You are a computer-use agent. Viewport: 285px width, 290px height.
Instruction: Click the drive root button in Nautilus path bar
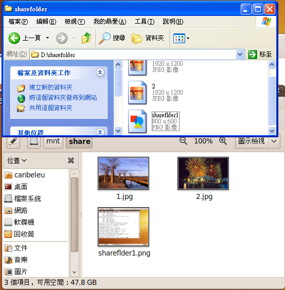pyautogui.click(x=34, y=141)
